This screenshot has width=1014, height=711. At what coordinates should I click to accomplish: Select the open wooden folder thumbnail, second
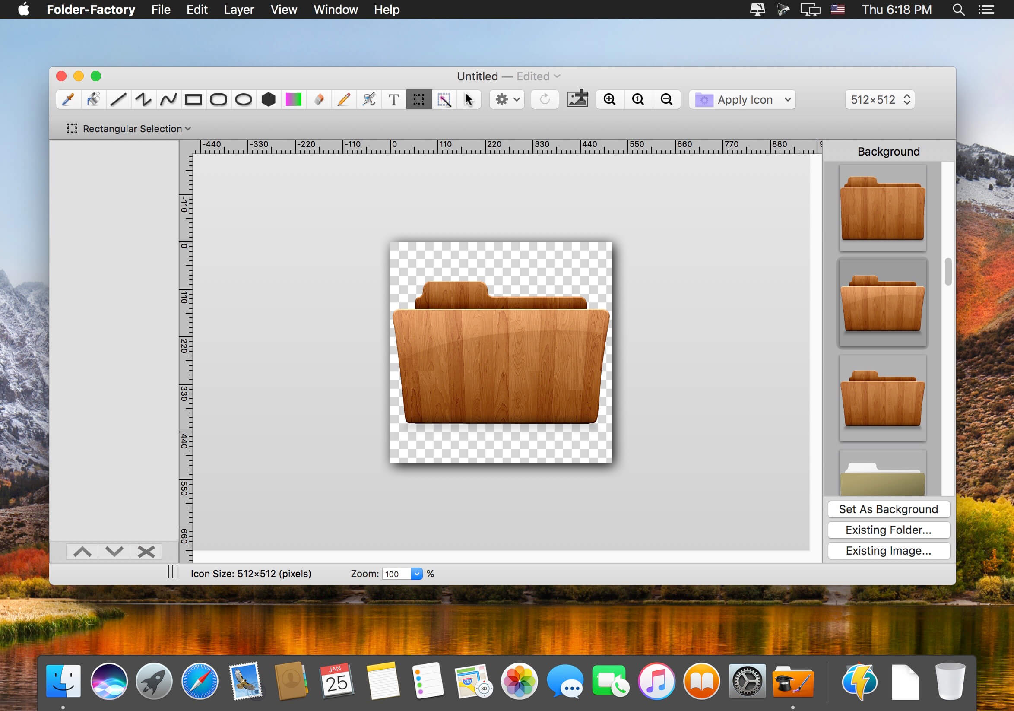tap(882, 303)
